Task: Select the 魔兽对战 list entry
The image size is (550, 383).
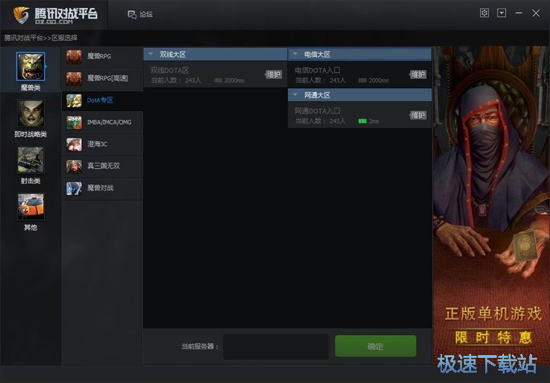Action: click(x=102, y=189)
